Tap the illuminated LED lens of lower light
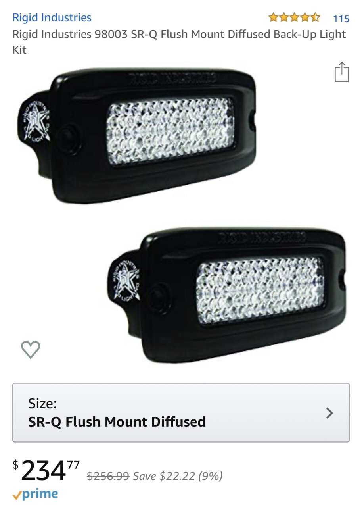Viewport: 362px width, 508px height. pos(260,291)
